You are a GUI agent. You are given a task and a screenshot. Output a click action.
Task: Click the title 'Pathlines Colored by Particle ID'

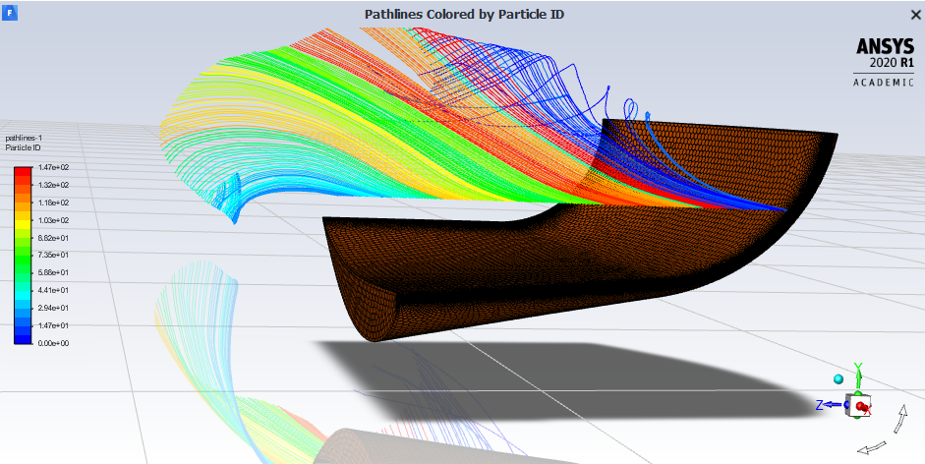coord(464,14)
